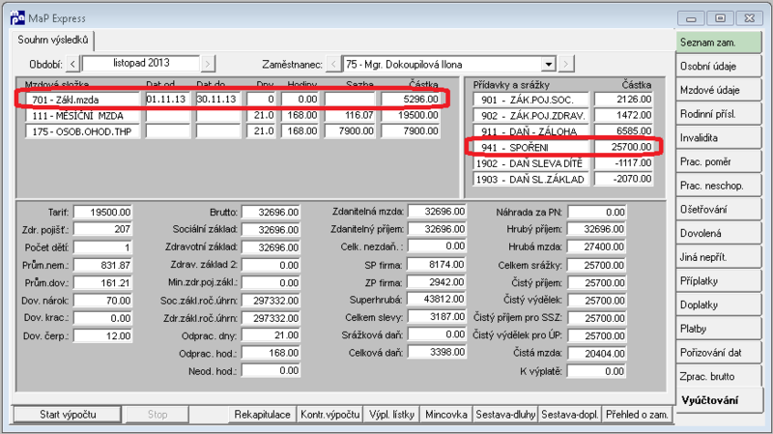Click the 30.11.13 Dat.do cell
773x434 pixels.
tap(217, 100)
